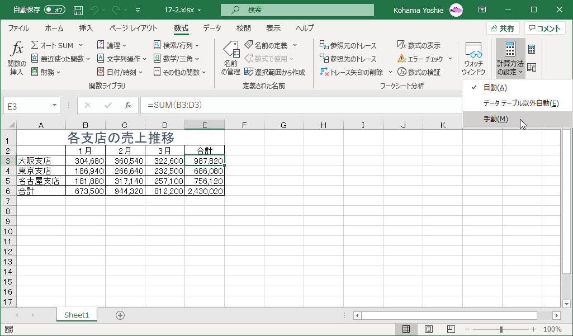Click the Save floppy disk icon
573x336 pixels.
point(78,10)
